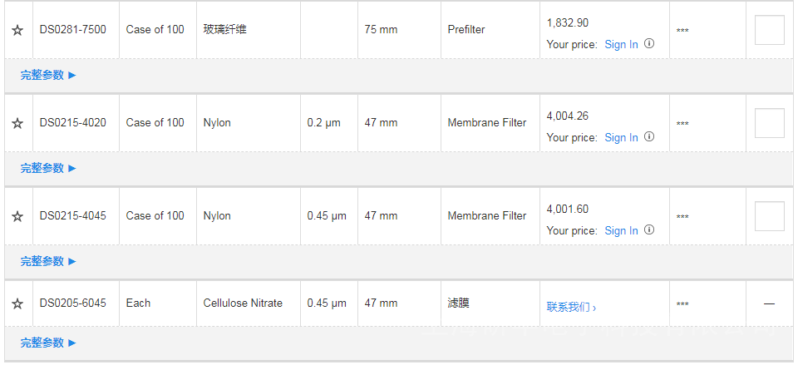Sign In to see 4,001.60 item price
This screenshot has height=365, width=798.
621,231
